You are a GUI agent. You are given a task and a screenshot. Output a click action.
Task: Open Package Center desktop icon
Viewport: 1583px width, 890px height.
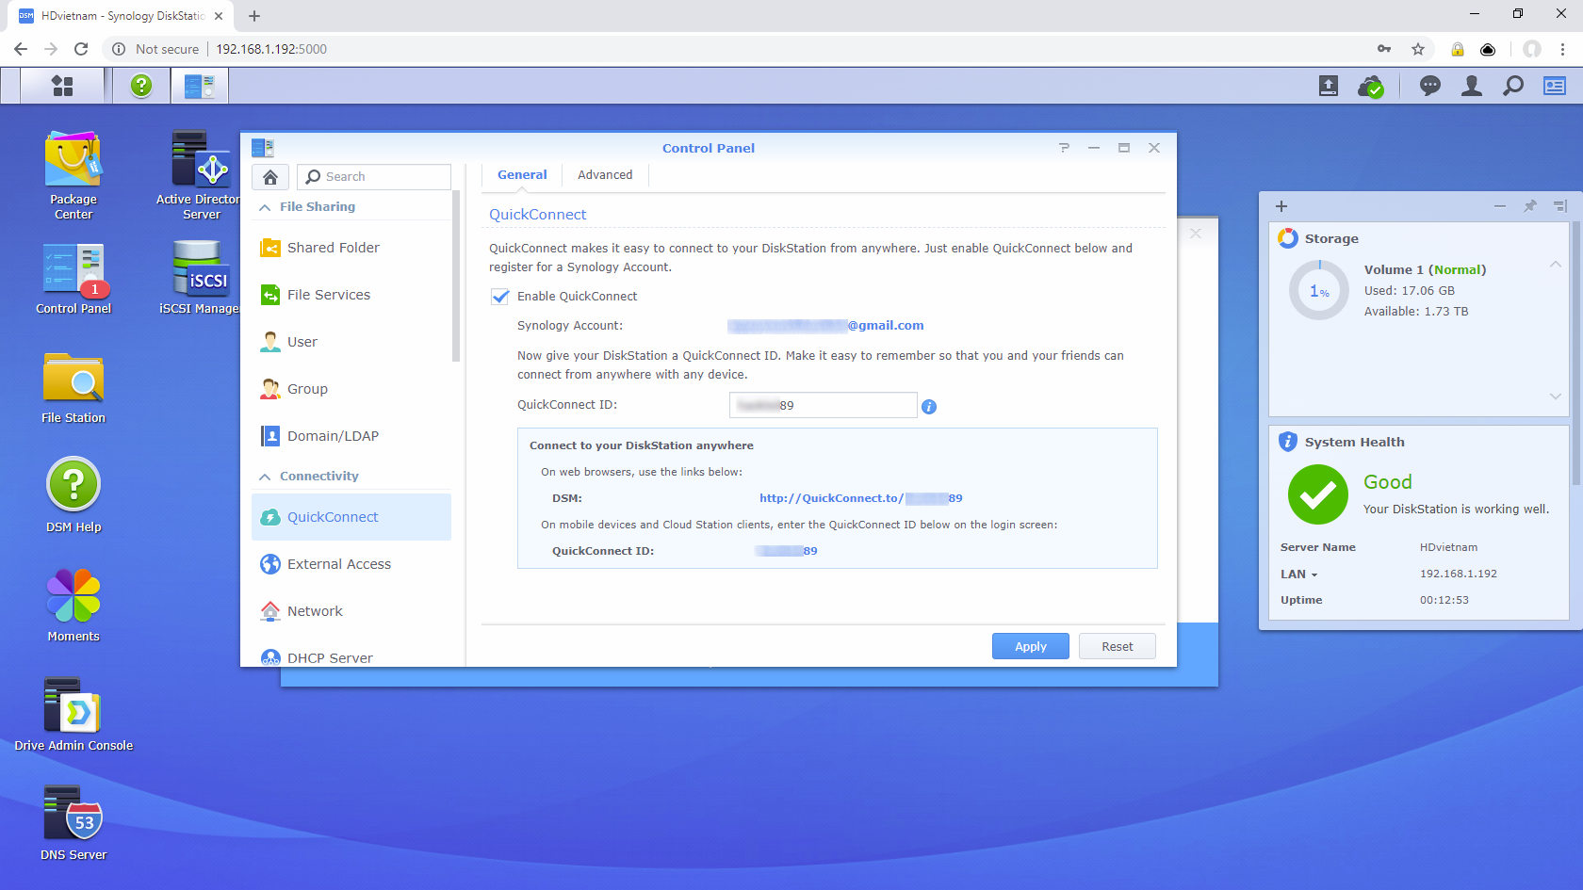(x=73, y=176)
